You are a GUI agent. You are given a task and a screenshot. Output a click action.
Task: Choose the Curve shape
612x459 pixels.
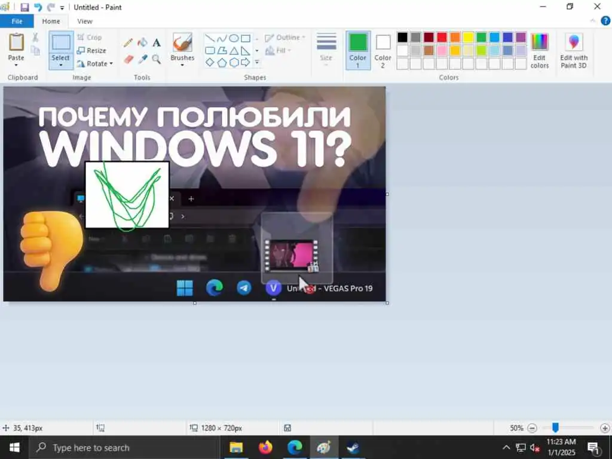click(x=222, y=38)
